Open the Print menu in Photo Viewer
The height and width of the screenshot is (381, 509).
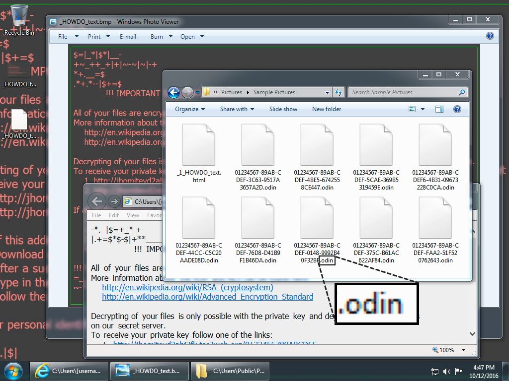99,37
